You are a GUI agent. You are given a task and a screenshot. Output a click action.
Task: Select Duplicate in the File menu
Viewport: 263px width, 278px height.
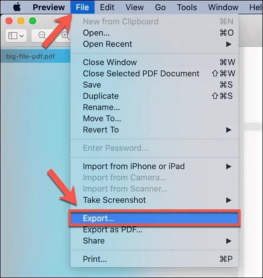(155, 96)
